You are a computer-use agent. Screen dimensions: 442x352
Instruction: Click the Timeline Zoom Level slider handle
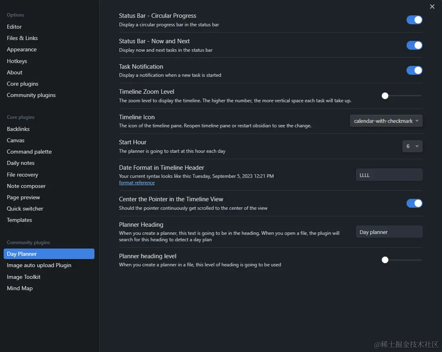pyautogui.click(x=385, y=96)
